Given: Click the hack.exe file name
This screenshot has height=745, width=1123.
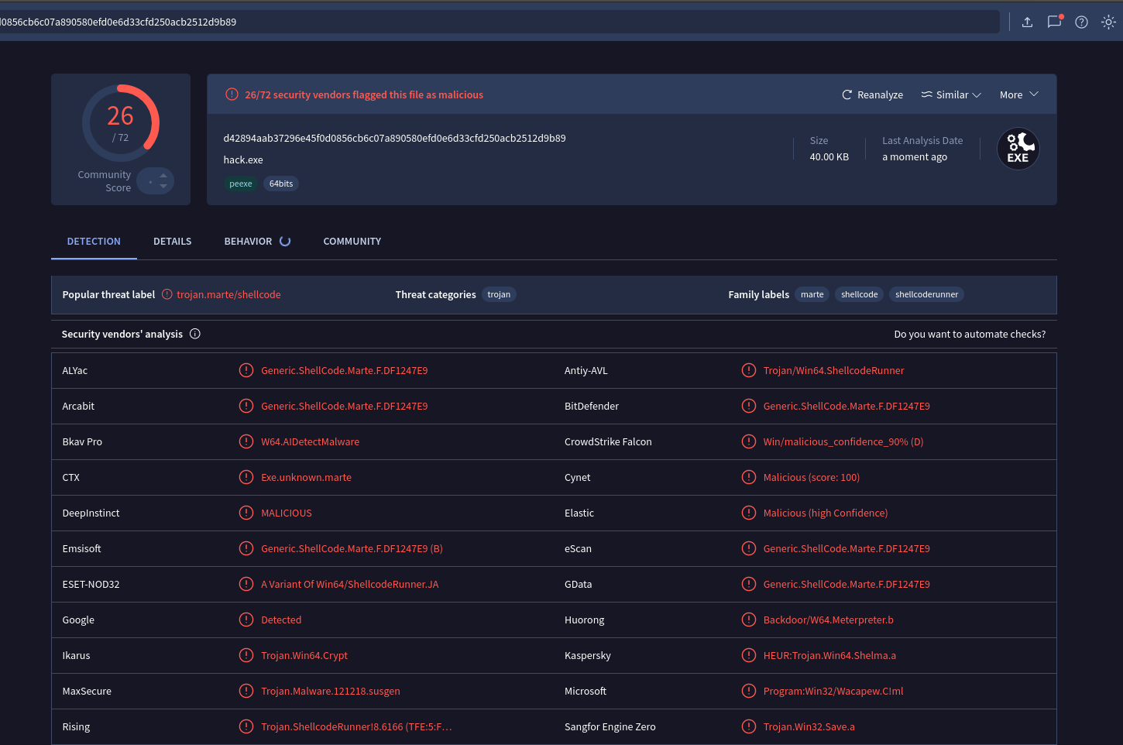Looking at the screenshot, I should tap(243, 160).
